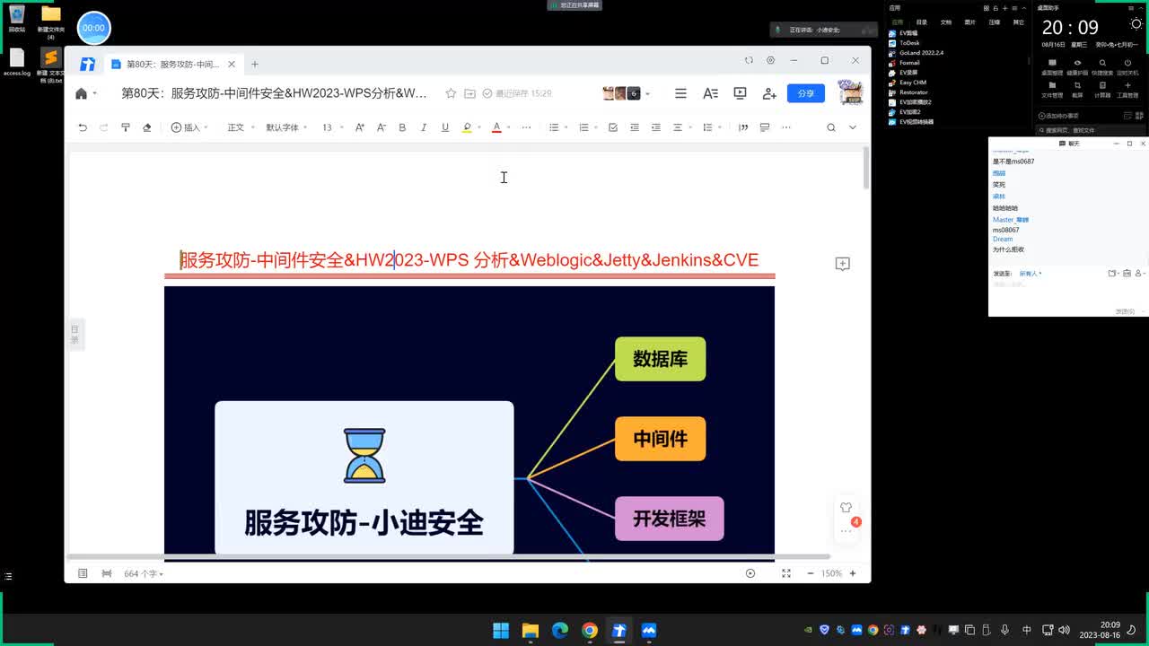This screenshot has width=1149, height=646.
Task: Select the 文档 tab in the app launcher panel
Action: point(946,22)
